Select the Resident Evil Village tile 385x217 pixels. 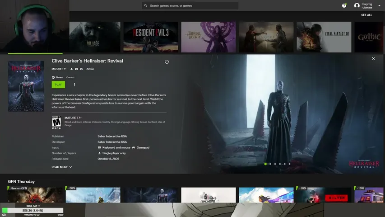95,37
